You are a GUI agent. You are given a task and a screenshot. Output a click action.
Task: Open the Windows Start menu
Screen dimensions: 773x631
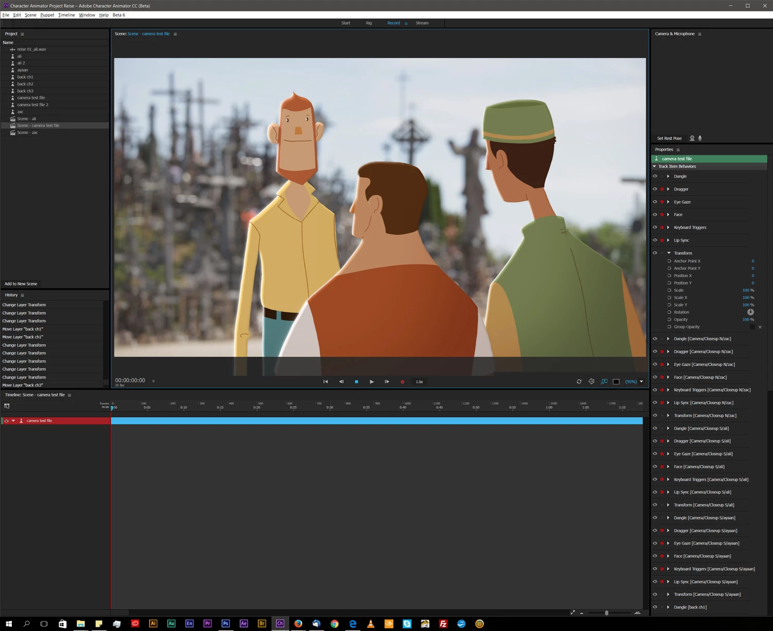9,624
